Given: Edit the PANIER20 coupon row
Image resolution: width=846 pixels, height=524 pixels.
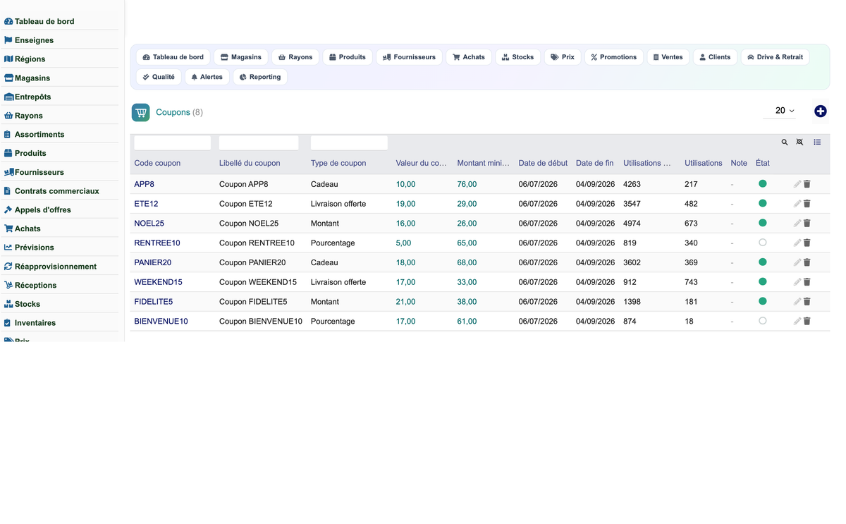Looking at the screenshot, I should click(797, 262).
